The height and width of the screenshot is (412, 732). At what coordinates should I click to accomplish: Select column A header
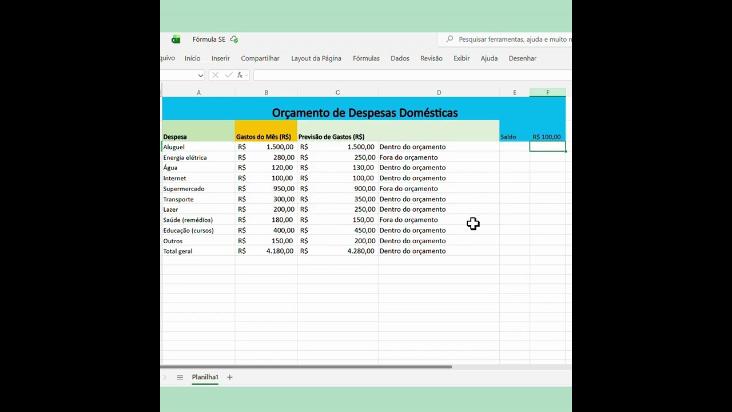(198, 92)
